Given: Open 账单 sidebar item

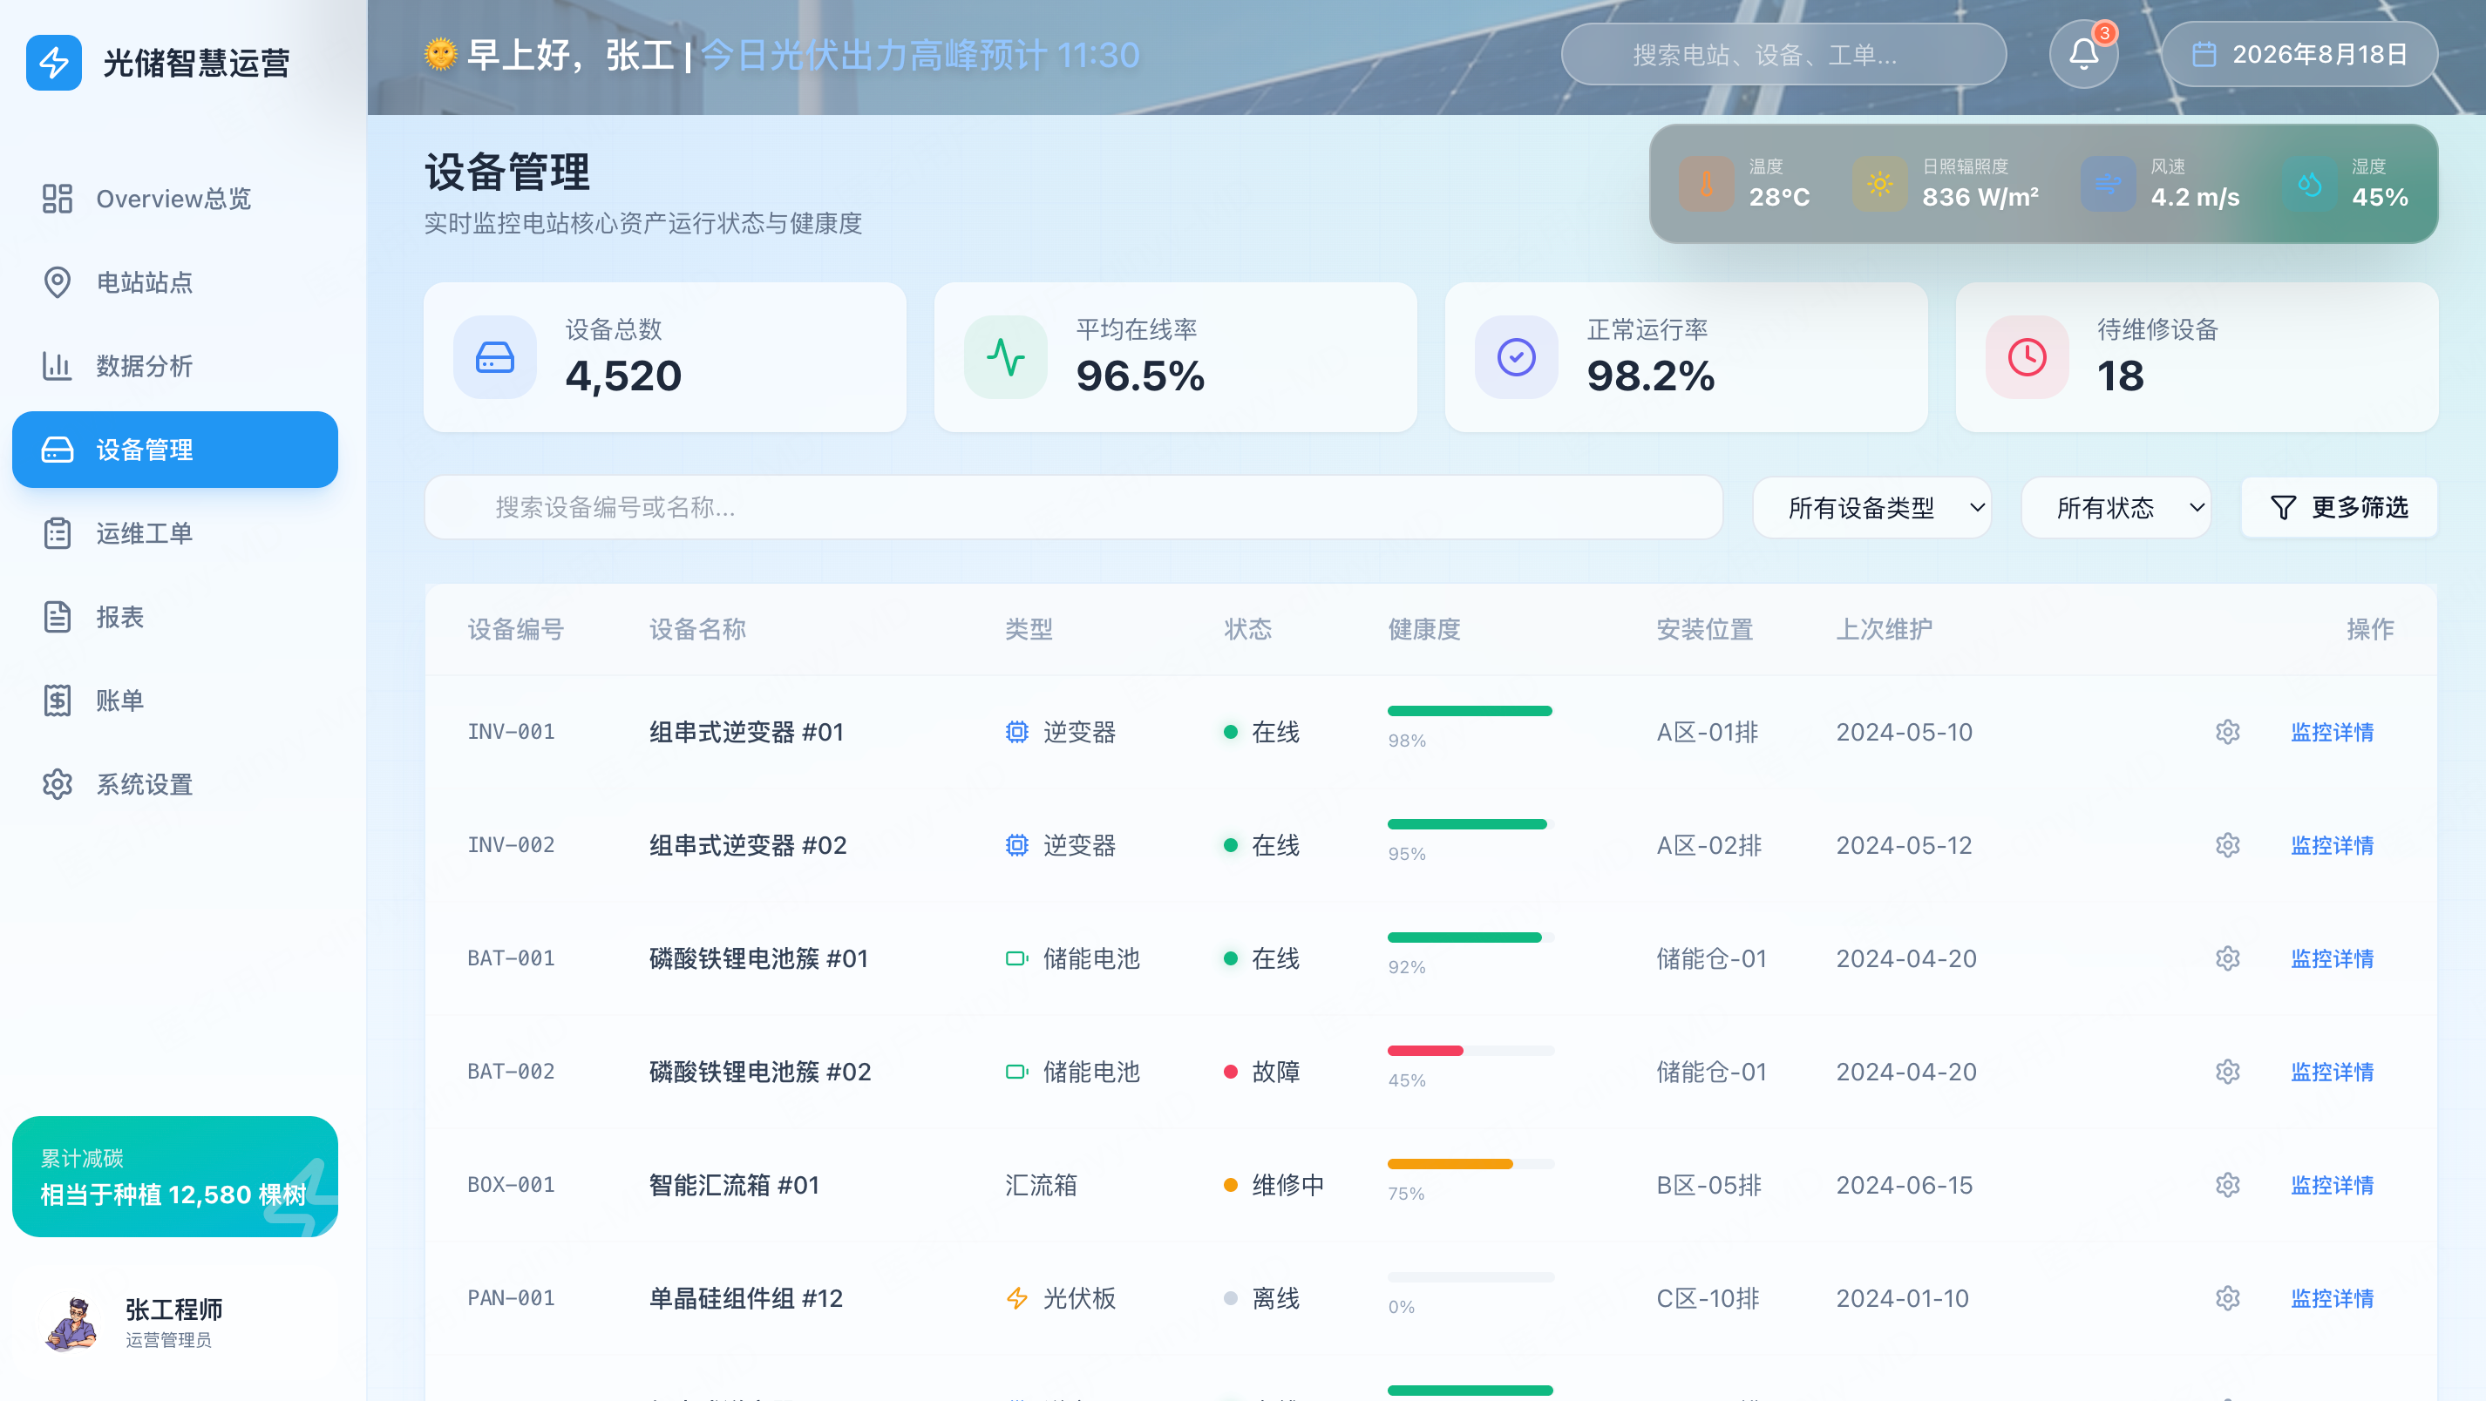Looking at the screenshot, I should coord(174,700).
